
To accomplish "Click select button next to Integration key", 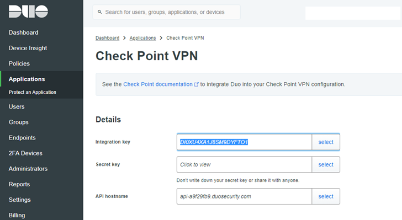I will click(x=326, y=142).
